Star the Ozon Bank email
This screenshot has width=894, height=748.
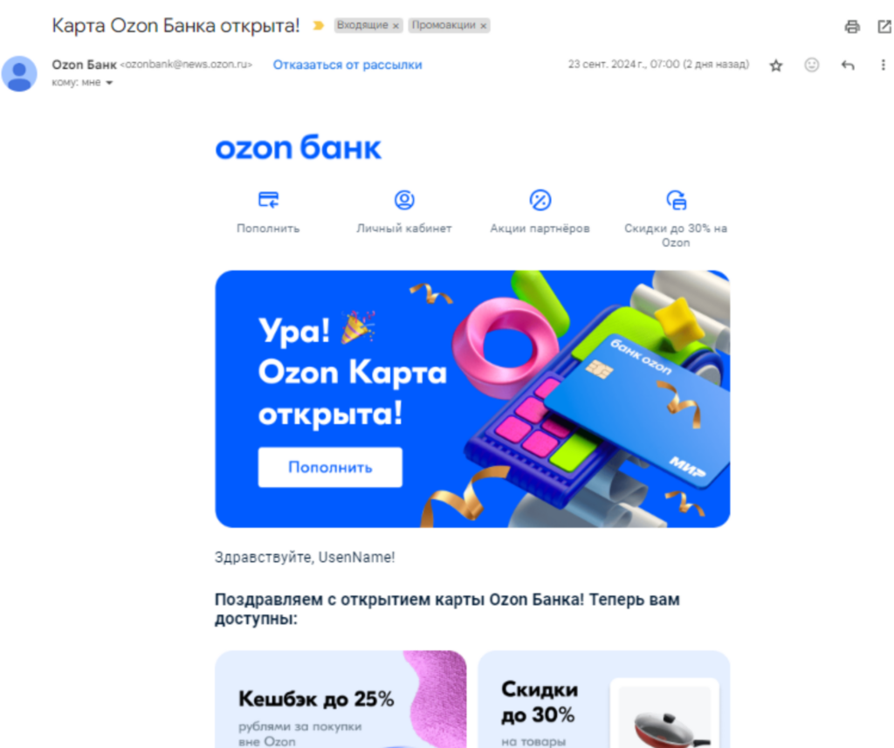pyautogui.click(x=775, y=65)
